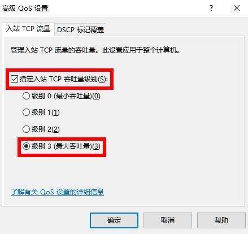
Task: Click the 高级 QoS 设置 title bar text
Action: 25,8
